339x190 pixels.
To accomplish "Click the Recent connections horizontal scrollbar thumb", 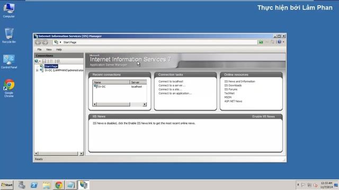I will [113, 104].
